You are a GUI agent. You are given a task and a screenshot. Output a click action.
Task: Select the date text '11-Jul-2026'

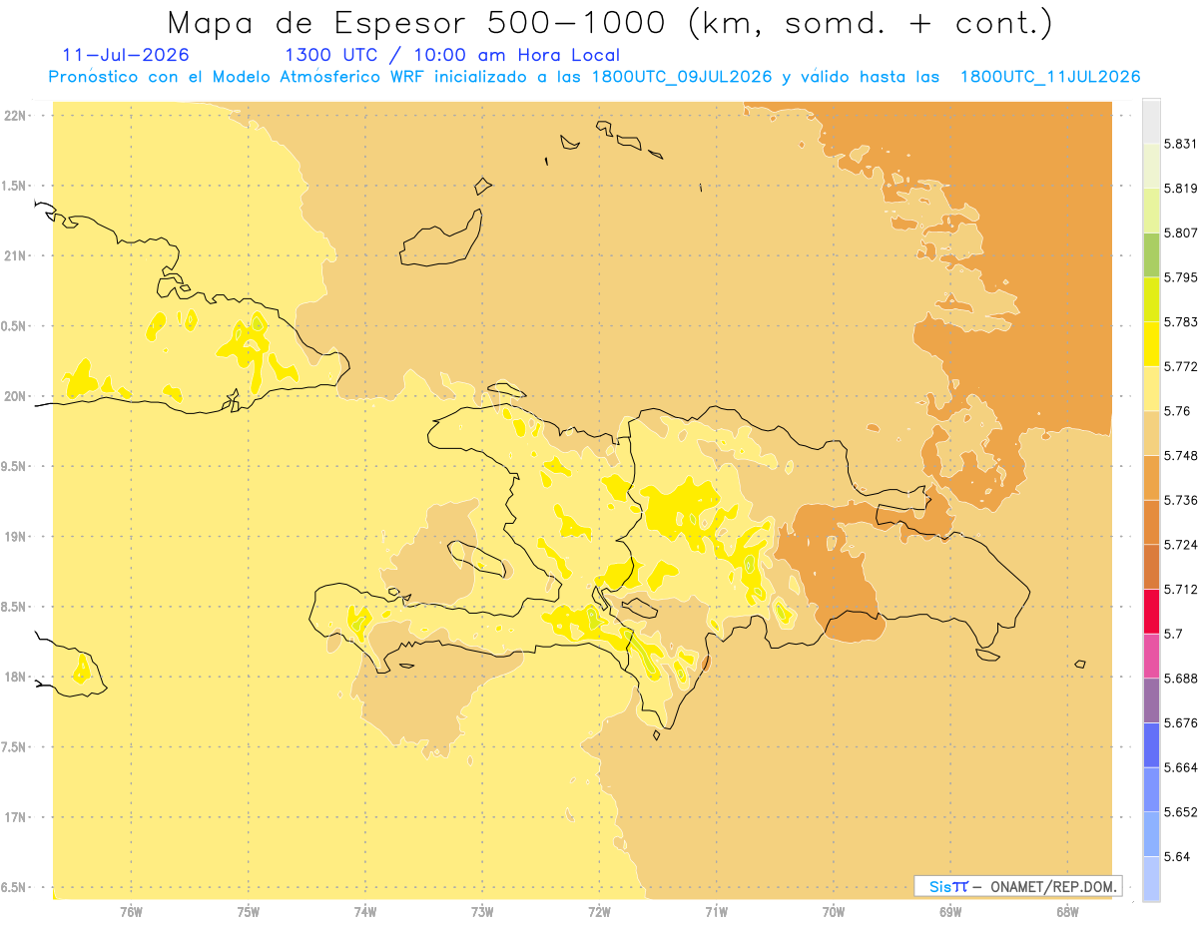pyautogui.click(x=125, y=55)
